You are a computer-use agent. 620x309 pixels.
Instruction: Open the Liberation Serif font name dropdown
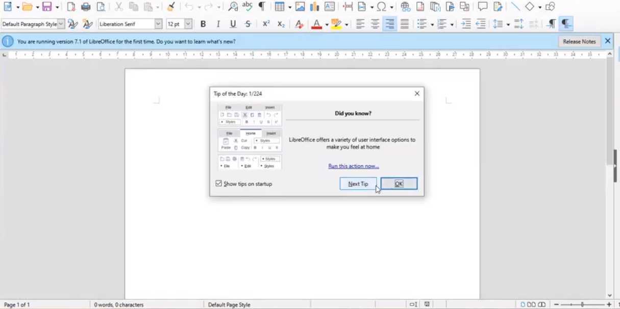pos(158,24)
